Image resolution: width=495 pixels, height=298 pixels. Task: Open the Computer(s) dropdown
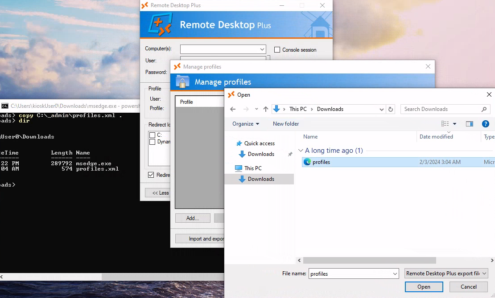coord(262,49)
